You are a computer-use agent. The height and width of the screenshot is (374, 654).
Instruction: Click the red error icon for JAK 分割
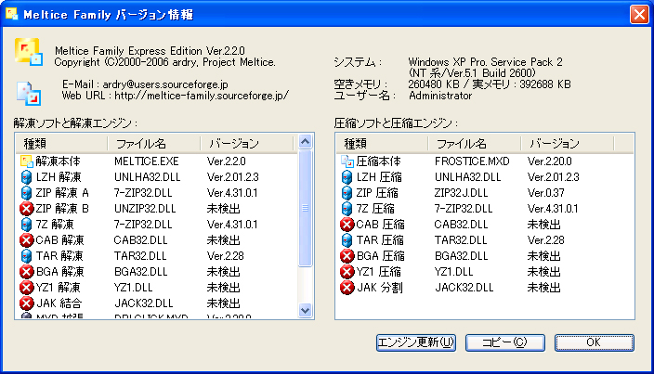tap(347, 288)
